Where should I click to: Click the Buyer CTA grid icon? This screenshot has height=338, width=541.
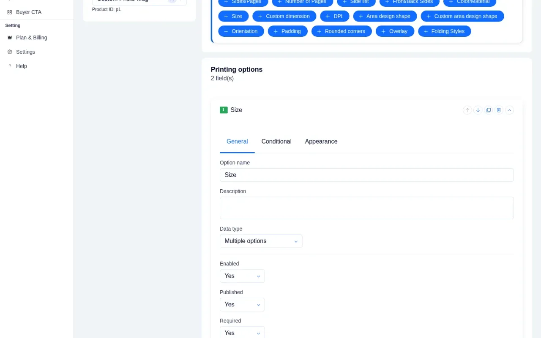[x=10, y=12]
